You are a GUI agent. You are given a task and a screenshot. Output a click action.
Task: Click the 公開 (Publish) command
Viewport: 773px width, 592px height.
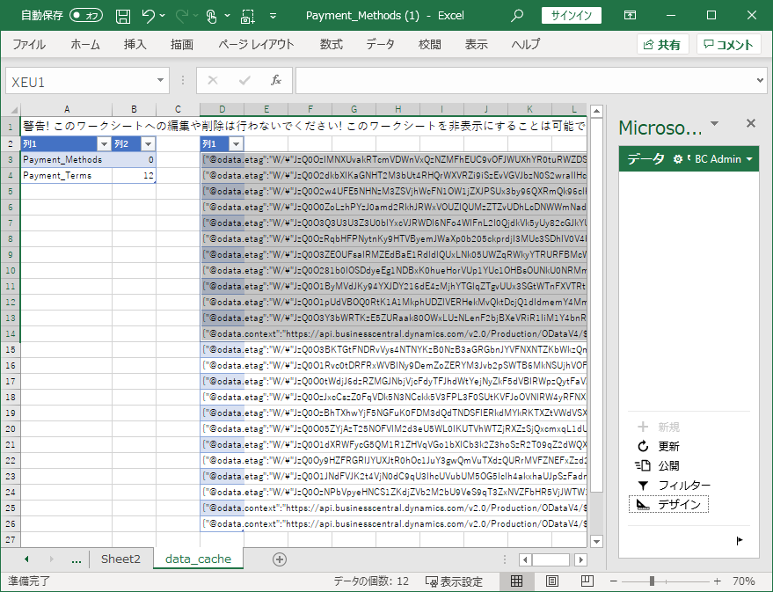coord(658,466)
